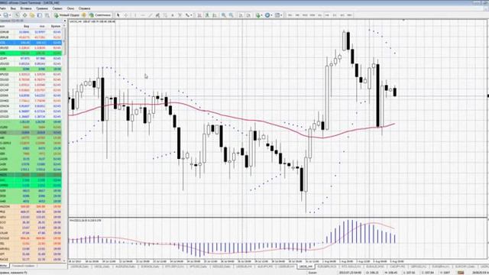Screen dimensions: 489x275
Task: Select the text drawing tool
Action: (x=173, y=15)
